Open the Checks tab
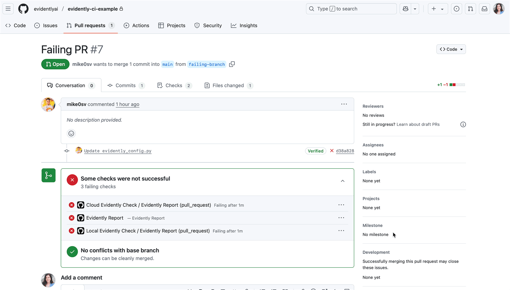 coord(175,85)
